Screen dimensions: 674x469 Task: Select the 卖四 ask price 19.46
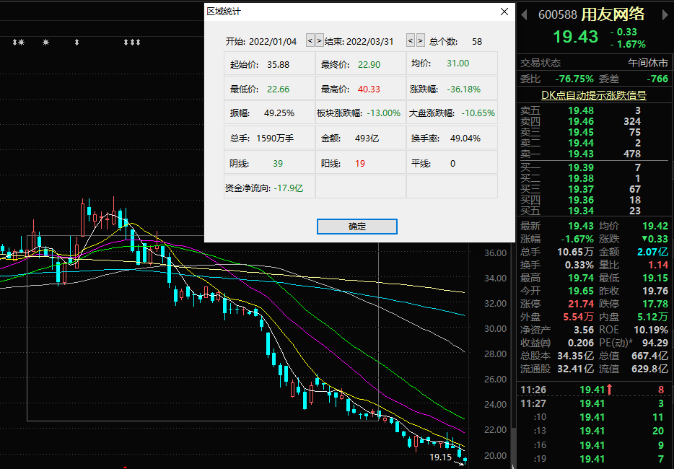point(581,121)
